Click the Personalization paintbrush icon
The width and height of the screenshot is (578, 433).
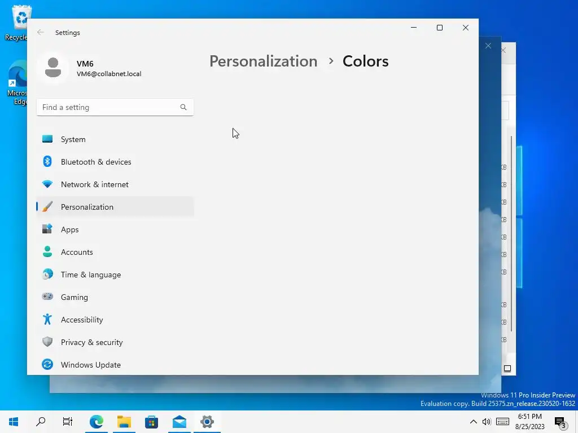[x=47, y=206]
